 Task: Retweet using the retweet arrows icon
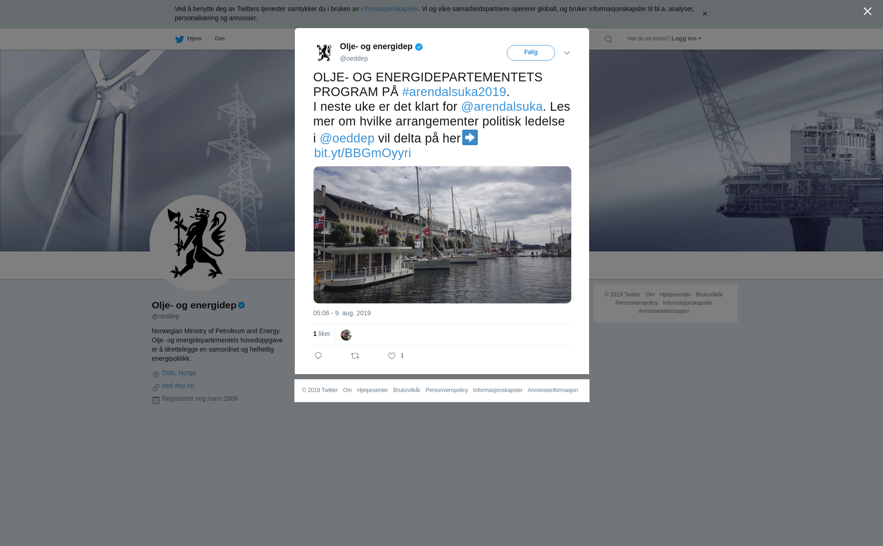[x=355, y=356]
